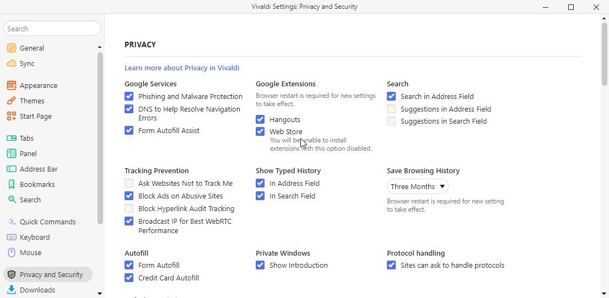
Task: Click the settings Search input field
Action: 52,29
